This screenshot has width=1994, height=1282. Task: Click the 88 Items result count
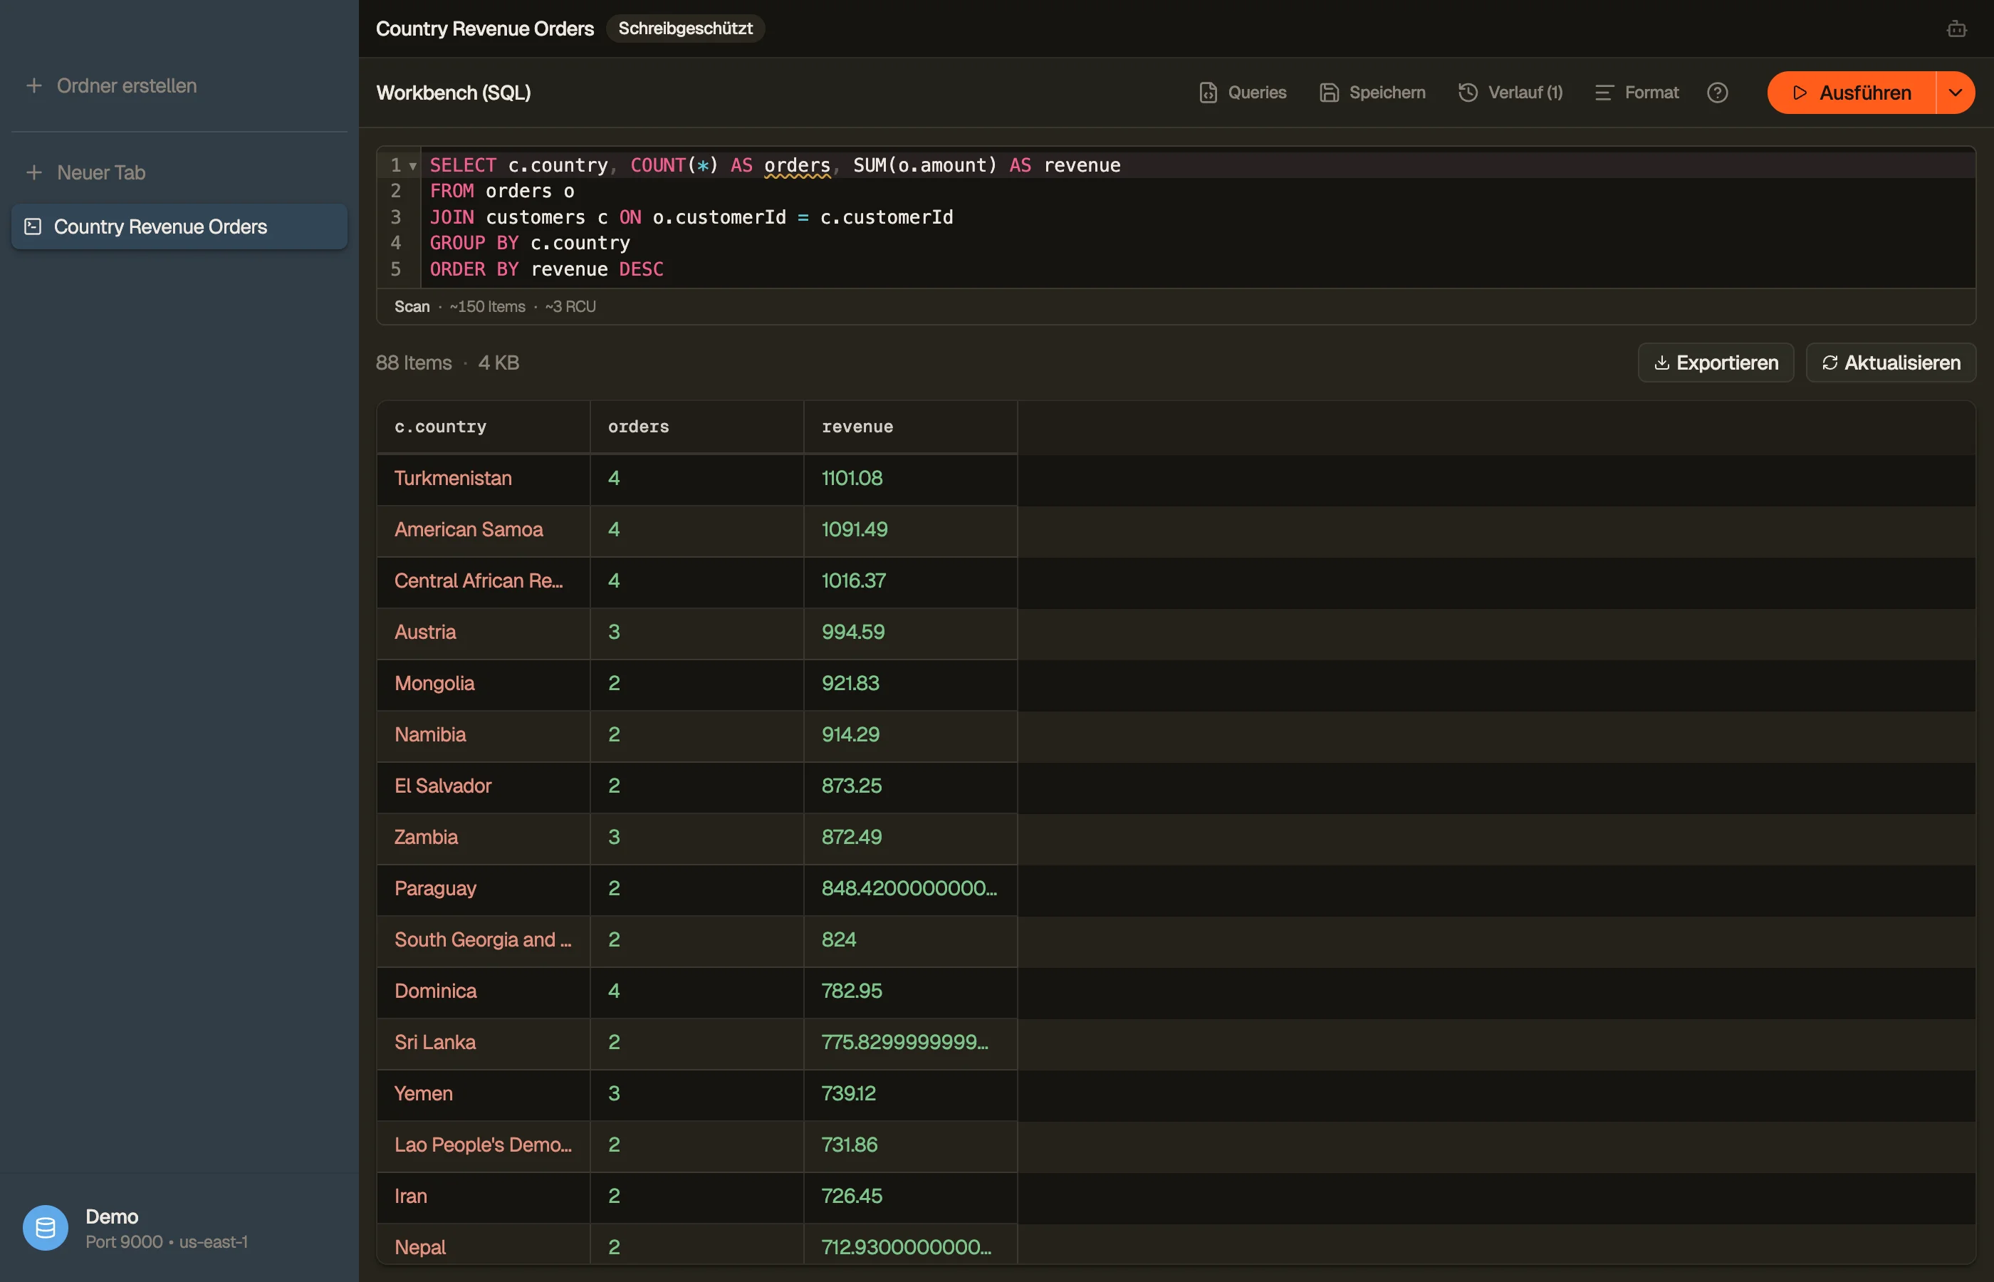coord(414,363)
